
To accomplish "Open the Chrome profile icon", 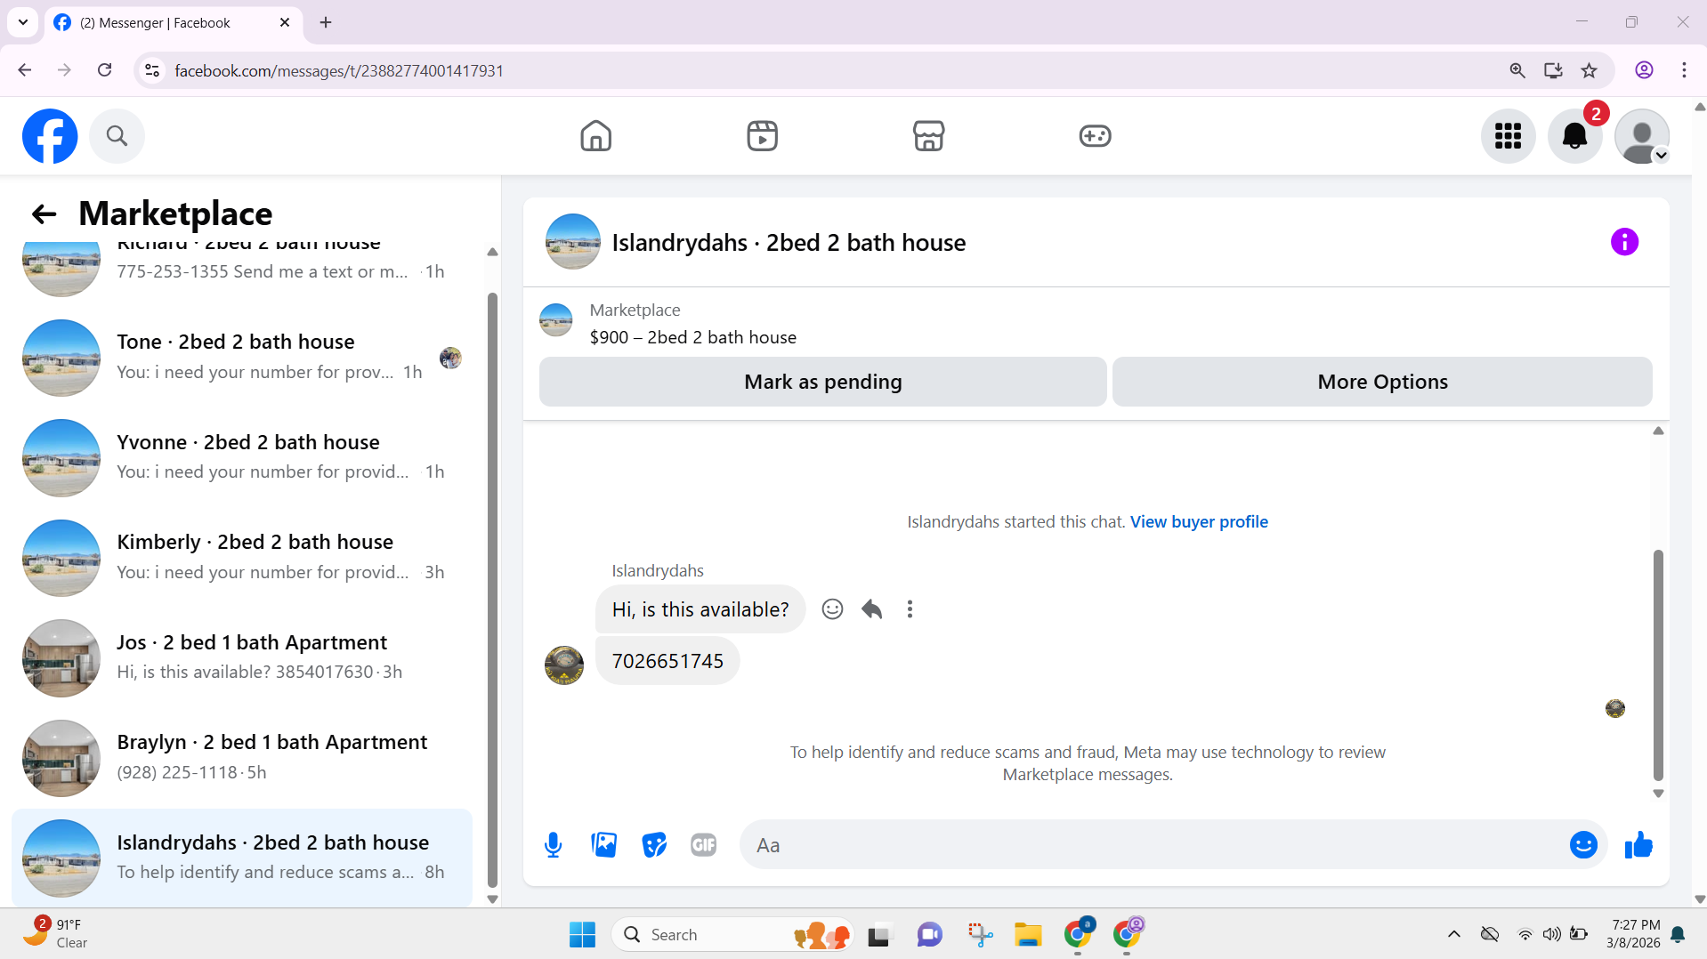I will pyautogui.click(x=1644, y=70).
